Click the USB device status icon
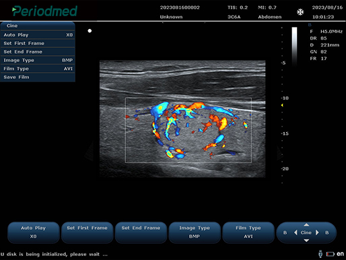Image resolution: width=346 pixels, height=260 pixels. (320, 254)
